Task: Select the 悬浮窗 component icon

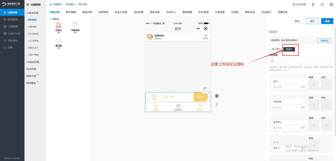Action: (59, 40)
